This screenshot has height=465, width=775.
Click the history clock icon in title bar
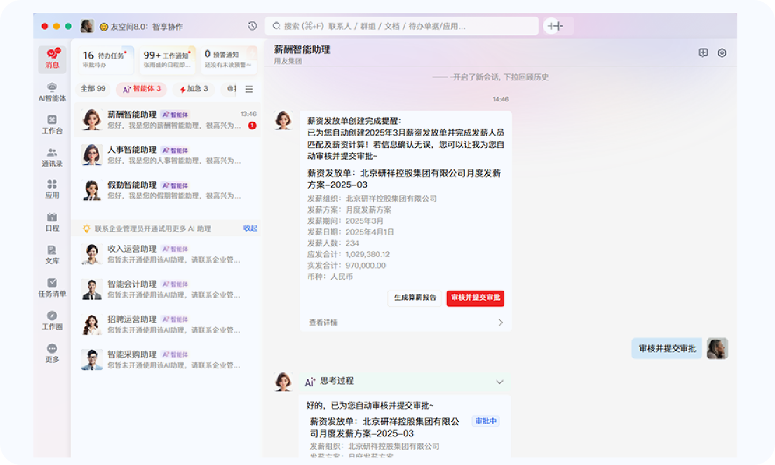252,26
